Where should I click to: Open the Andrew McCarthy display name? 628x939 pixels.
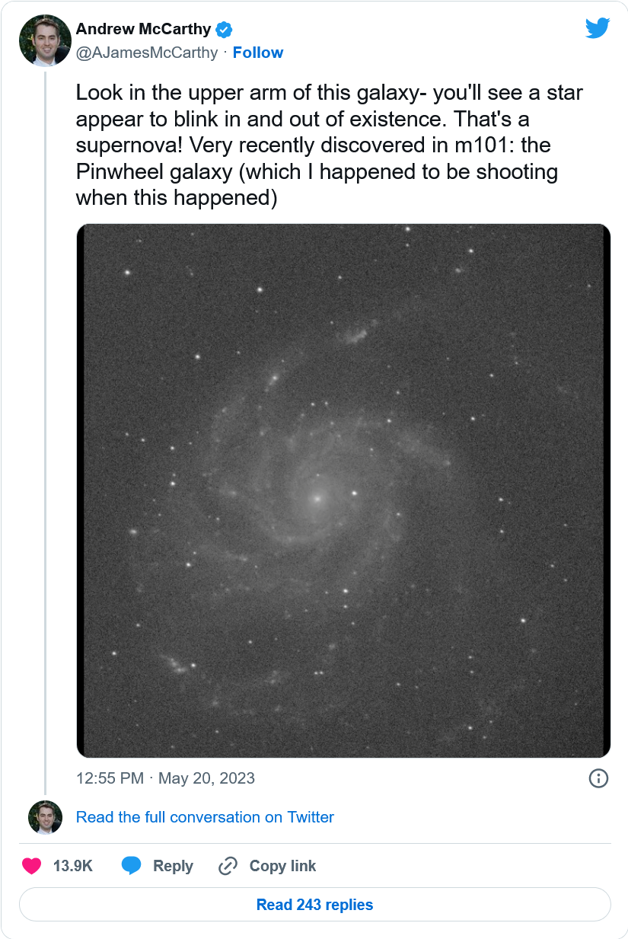(x=143, y=30)
